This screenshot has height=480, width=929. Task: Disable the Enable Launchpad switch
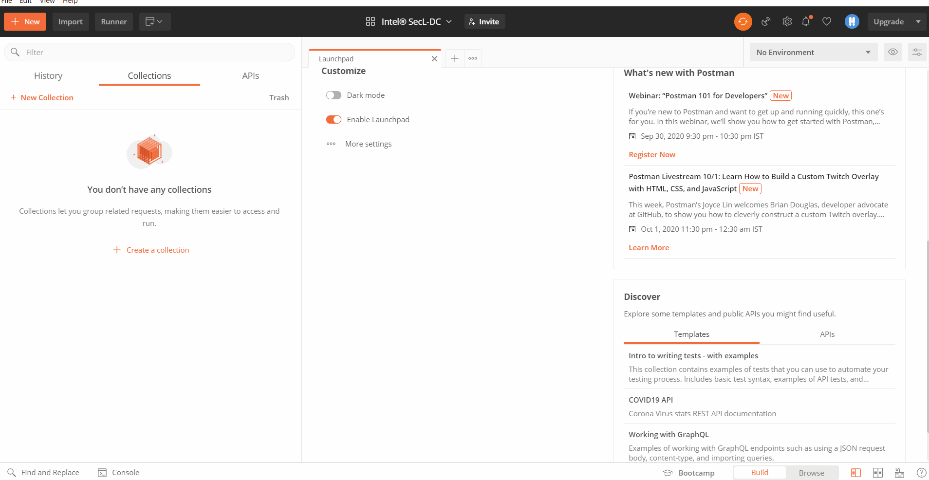coord(334,120)
